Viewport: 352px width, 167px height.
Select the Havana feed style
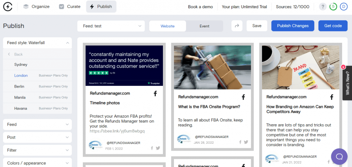[x=37, y=108]
